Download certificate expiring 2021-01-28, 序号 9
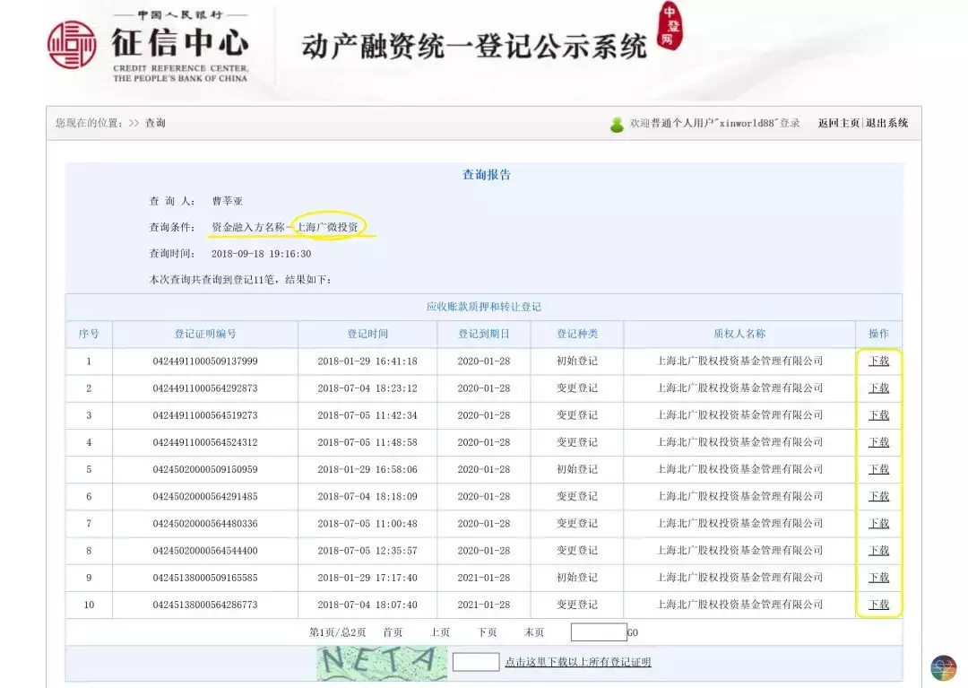Image resolution: width=968 pixels, height=688 pixels. pos(878,578)
